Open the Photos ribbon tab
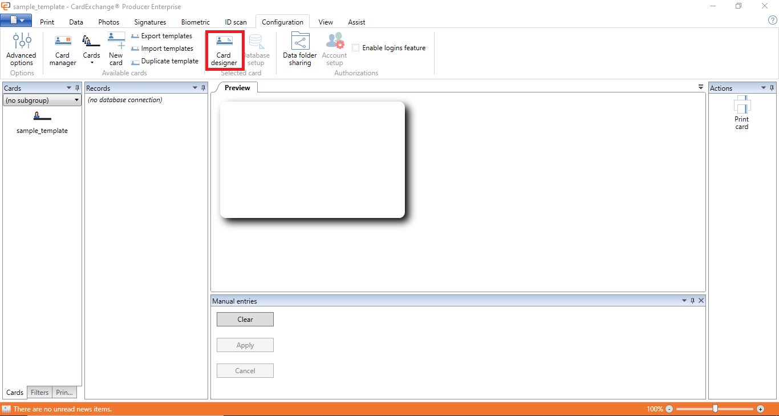Image resolution: width=779 pixels, height=416 pixels. (109, 22)
